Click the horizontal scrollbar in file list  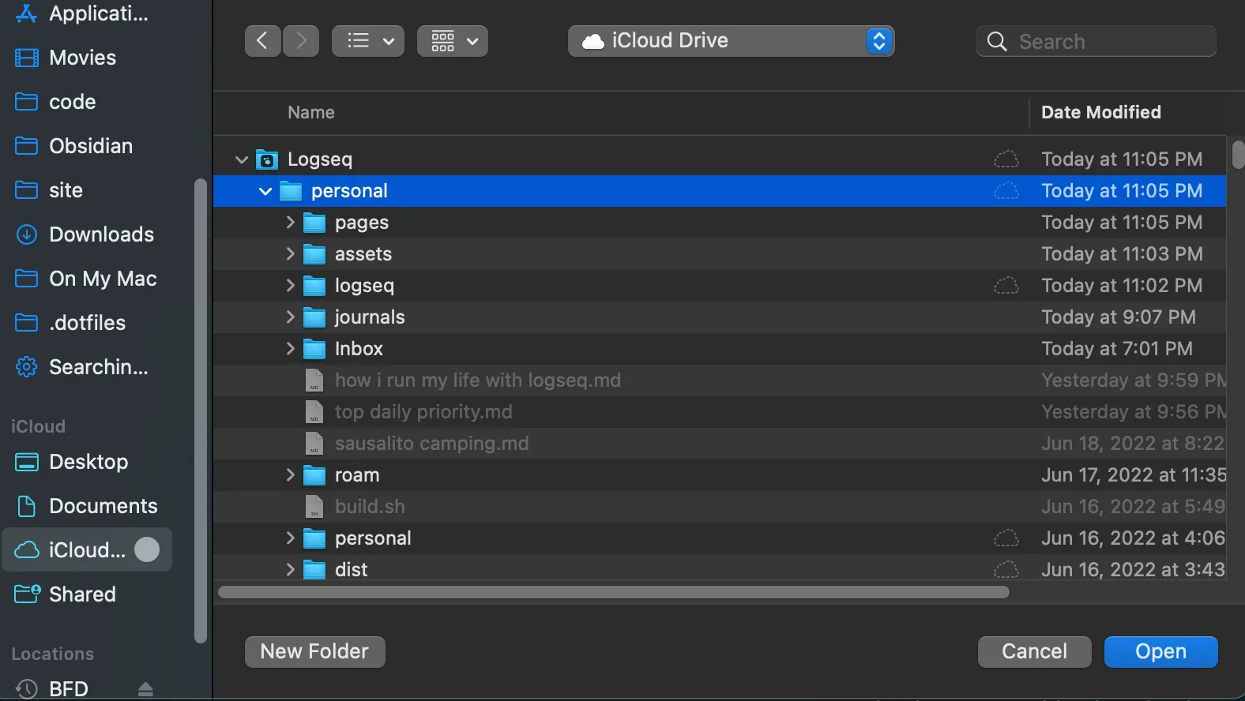(x=613, y=592)
